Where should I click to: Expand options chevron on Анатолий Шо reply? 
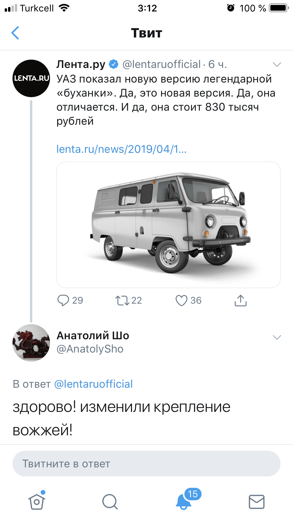[277, 337]
